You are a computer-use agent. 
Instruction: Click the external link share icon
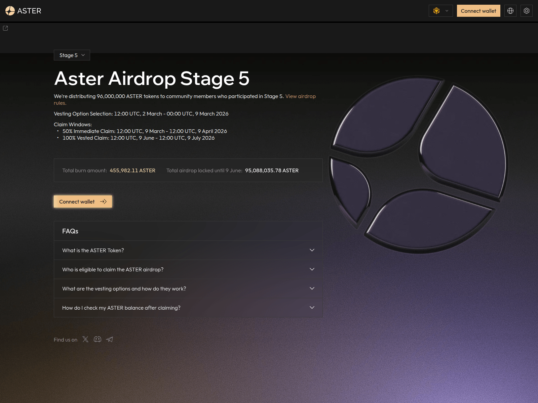coord(5,28)
